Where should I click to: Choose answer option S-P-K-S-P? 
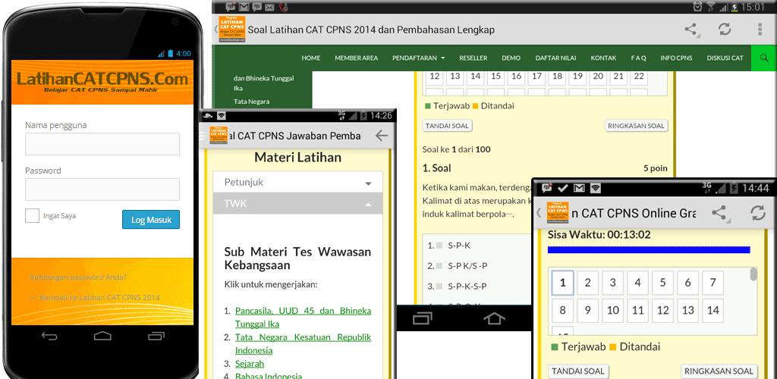click(439, 286)
